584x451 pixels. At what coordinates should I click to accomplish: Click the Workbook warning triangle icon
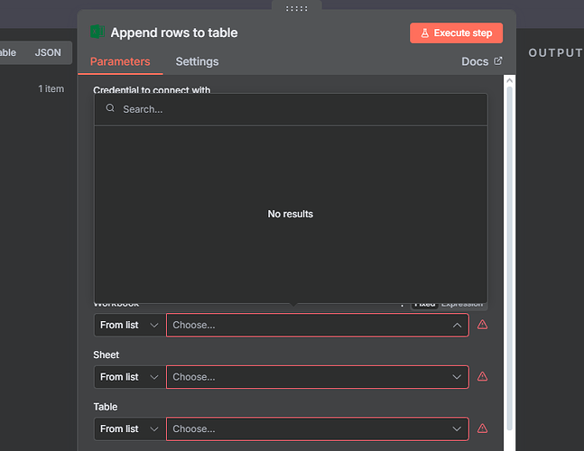482,325
